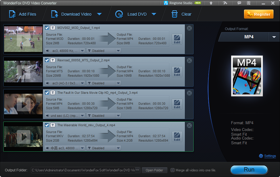Click the Run button
280x177 pixels.
point(249,170)
